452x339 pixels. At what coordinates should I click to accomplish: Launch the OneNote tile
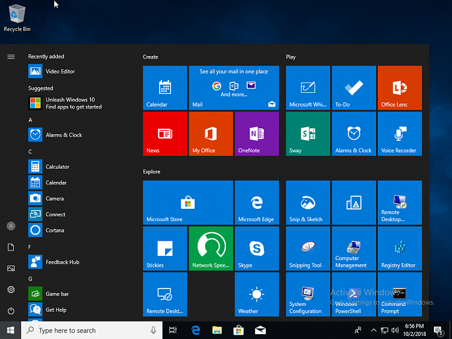tap(257, 134)
